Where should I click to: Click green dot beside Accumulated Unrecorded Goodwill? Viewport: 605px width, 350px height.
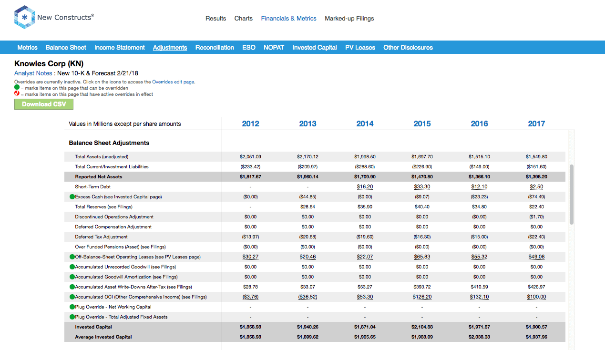click(72, 267)
